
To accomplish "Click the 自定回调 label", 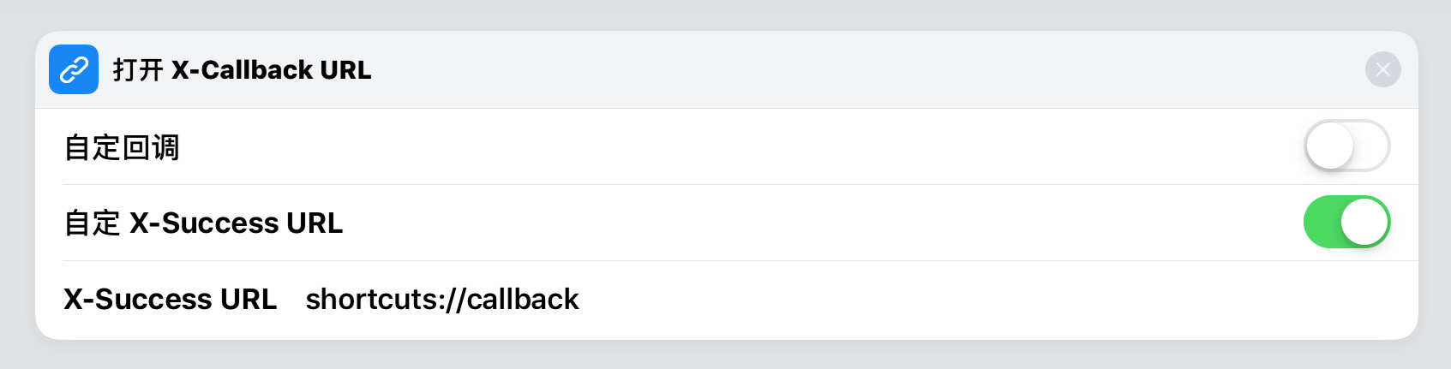I will [x=122, y=147].
